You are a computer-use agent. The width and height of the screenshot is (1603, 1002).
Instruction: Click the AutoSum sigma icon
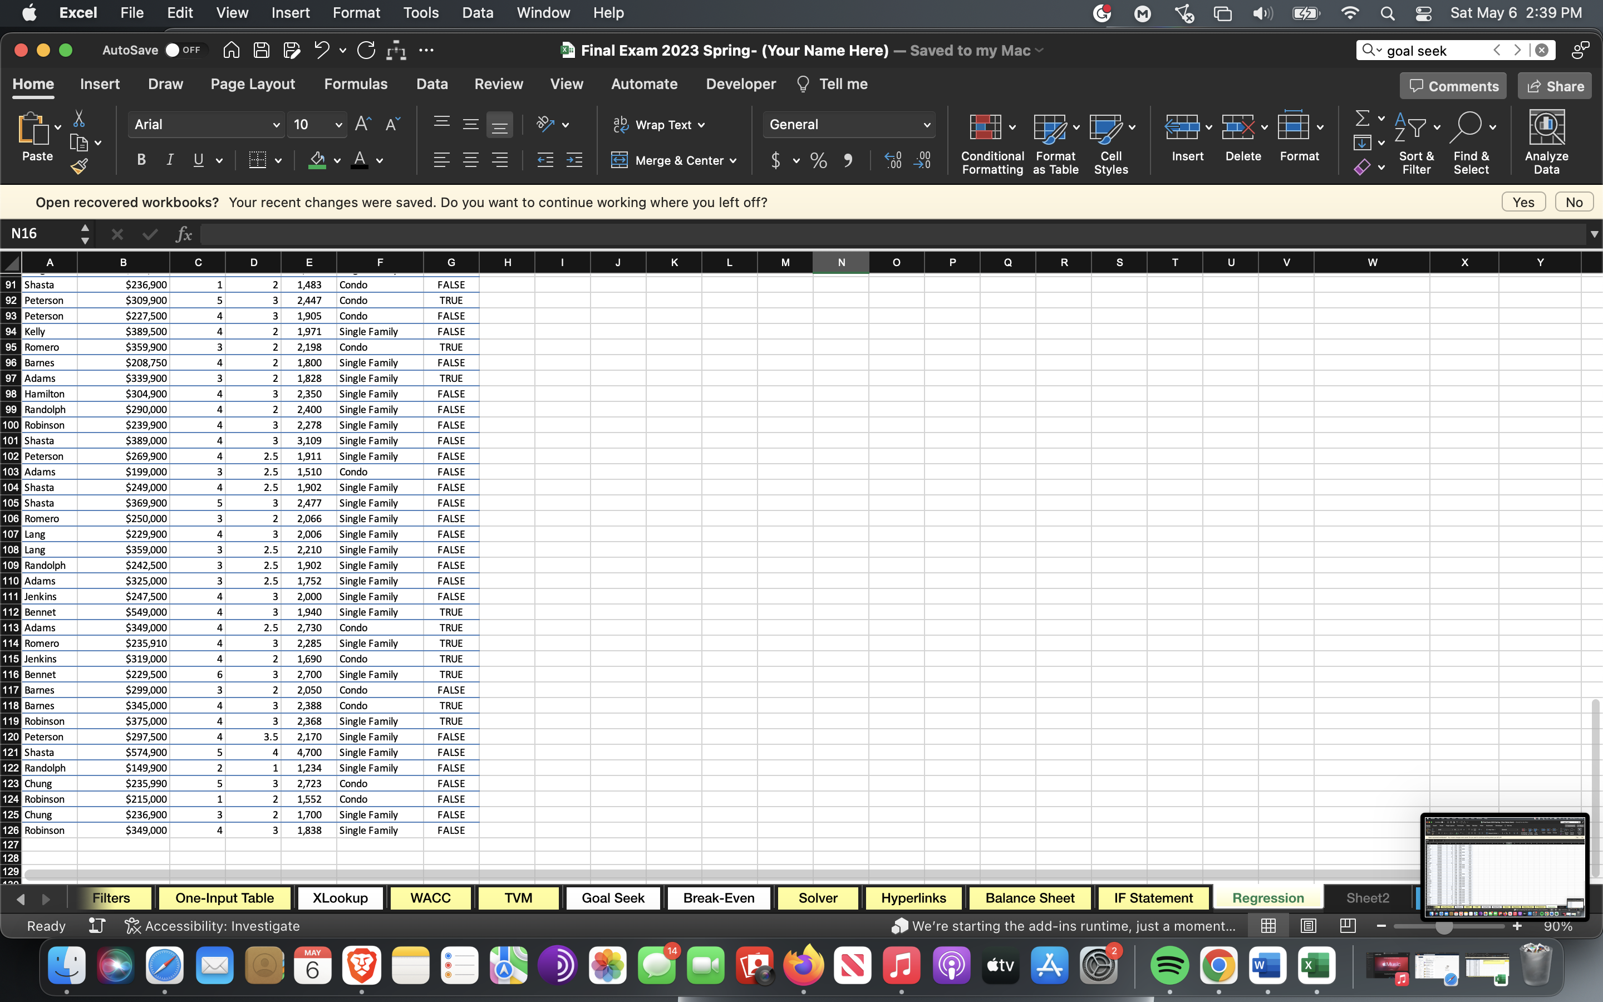click(x=1363, y=118)
